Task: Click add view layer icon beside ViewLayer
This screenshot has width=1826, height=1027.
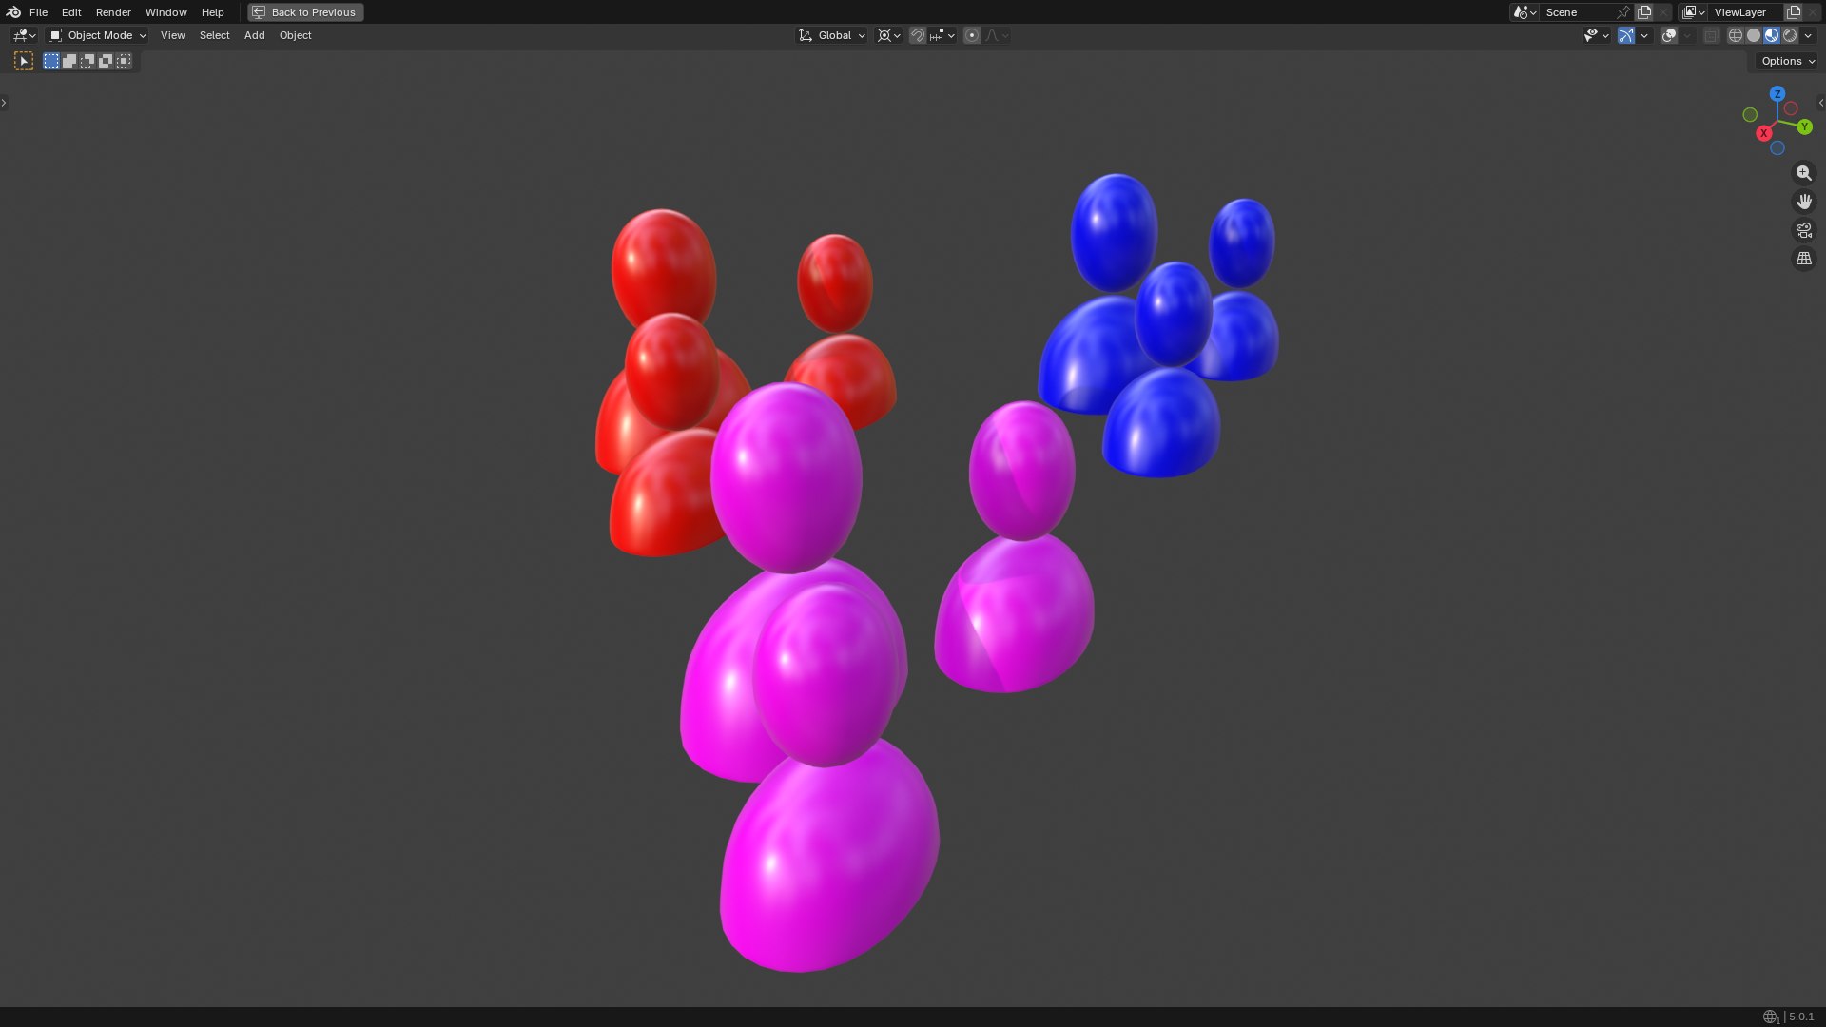Action: pos(1794,12)
